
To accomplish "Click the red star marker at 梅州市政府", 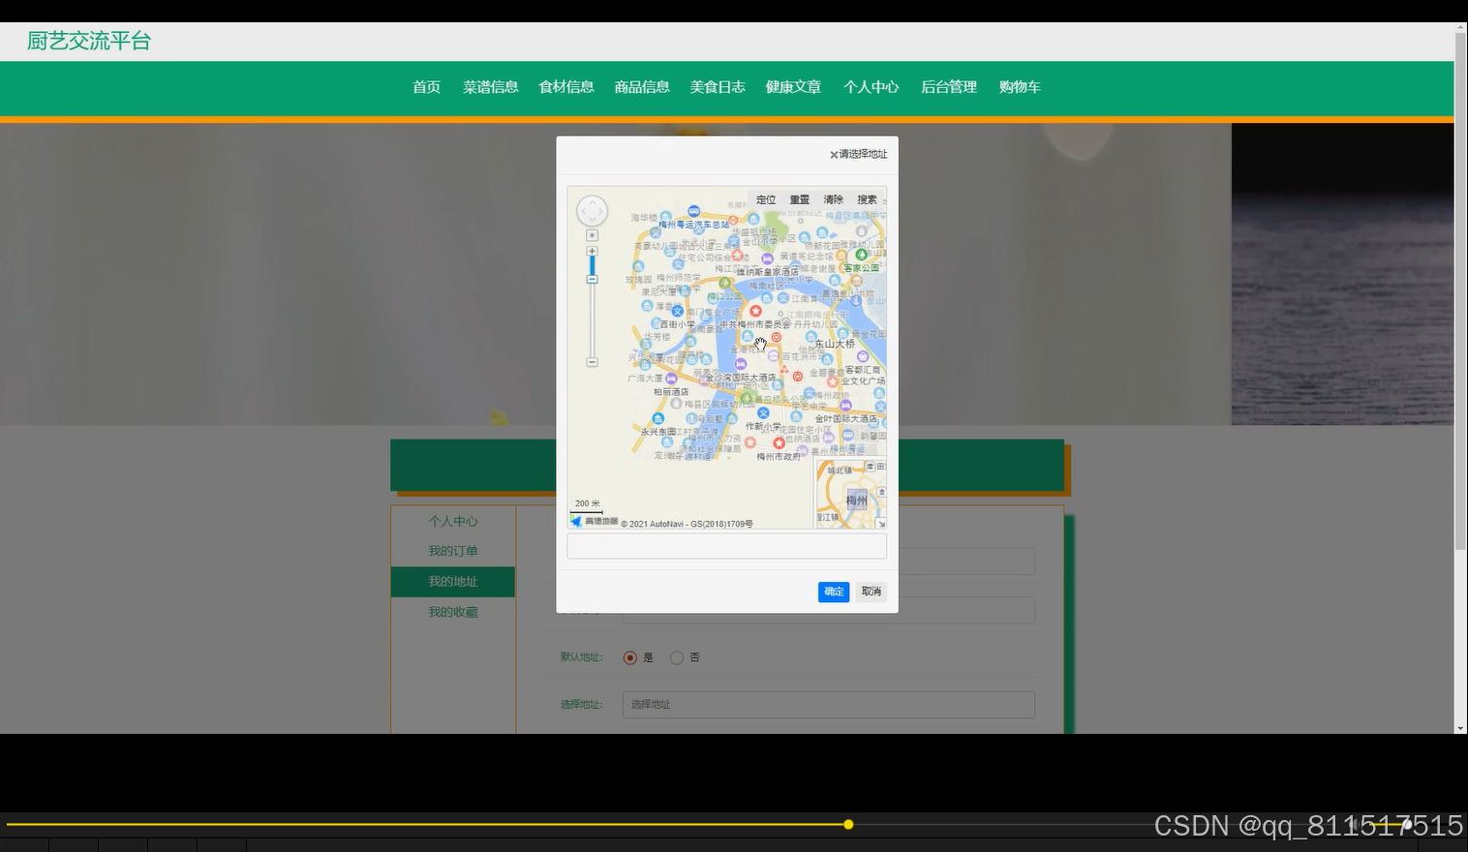I will [779, 442].
